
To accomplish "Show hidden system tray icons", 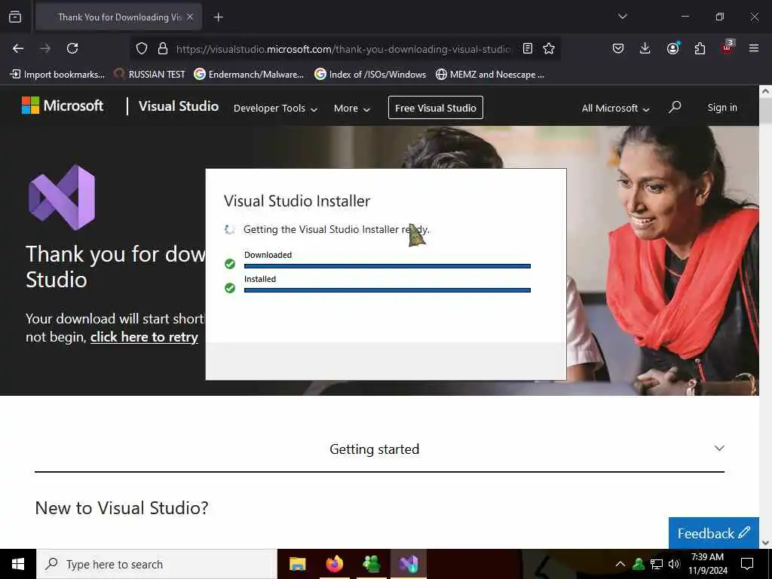I will [x=620, y=564].
